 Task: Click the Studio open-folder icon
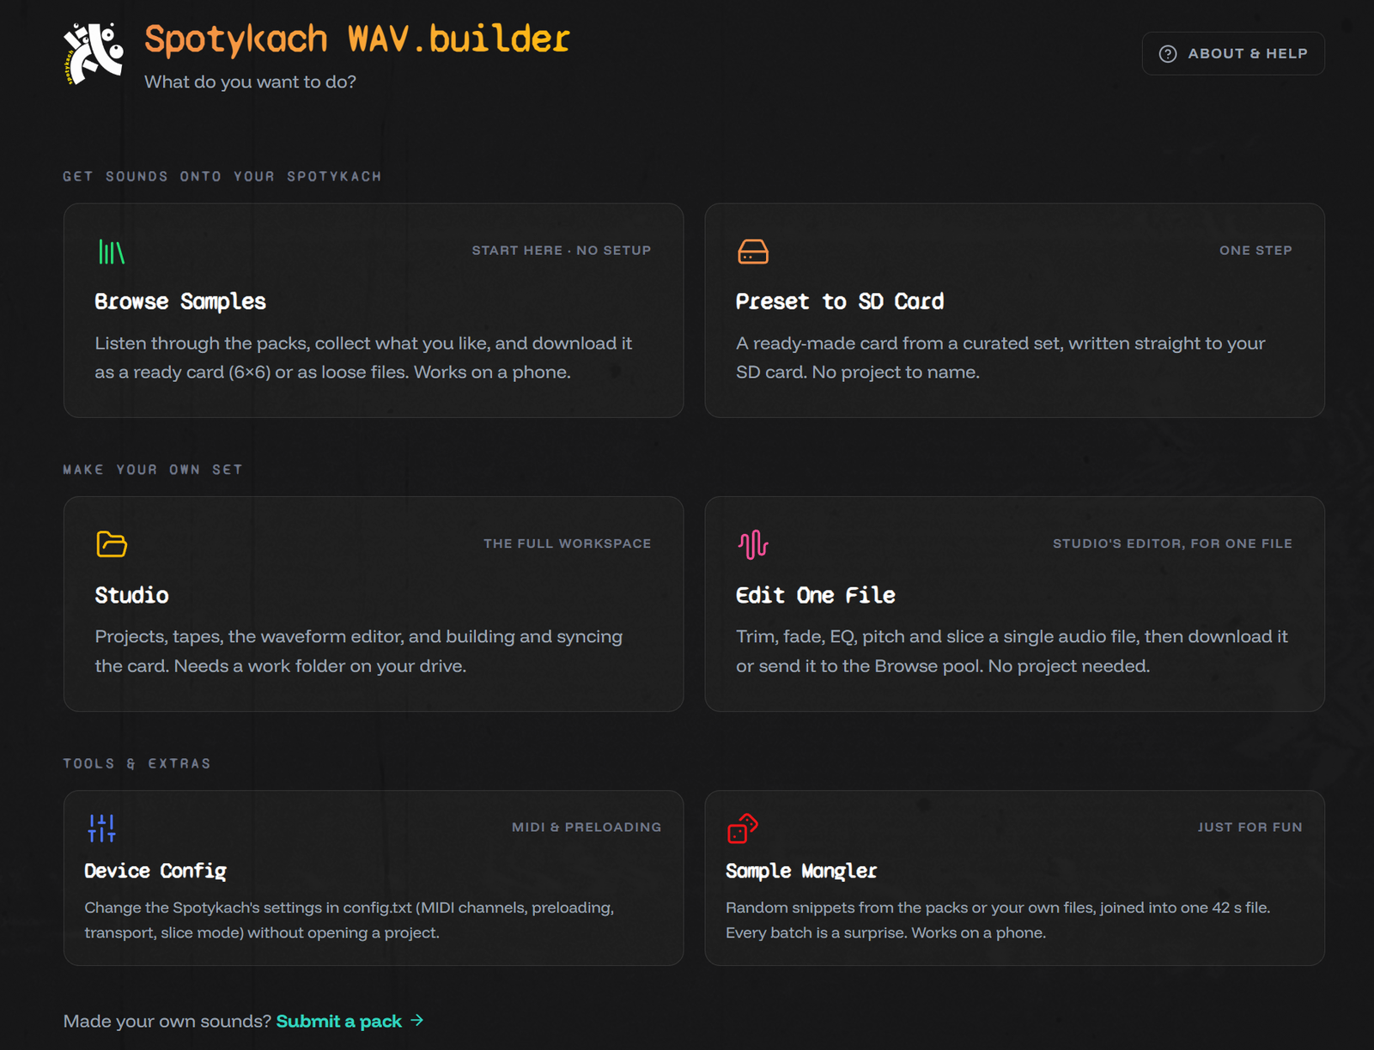click(112, 544)
